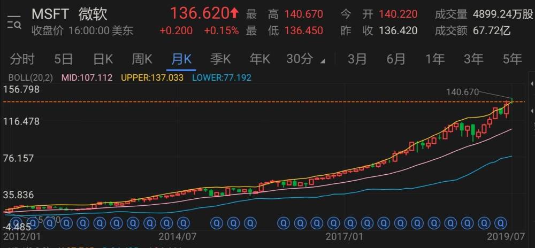Viewport: 535px width, 248px height.
Task: Open the stock search list icon
Action: 14,22
